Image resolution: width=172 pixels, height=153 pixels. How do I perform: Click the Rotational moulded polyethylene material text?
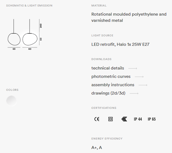(x=129, y=17)
